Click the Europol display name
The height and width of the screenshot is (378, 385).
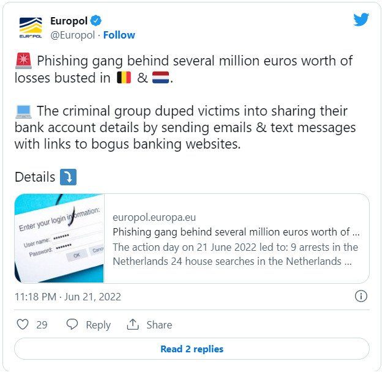coord(69,21)
